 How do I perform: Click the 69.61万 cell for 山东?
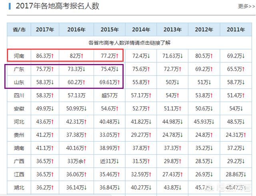109,82
